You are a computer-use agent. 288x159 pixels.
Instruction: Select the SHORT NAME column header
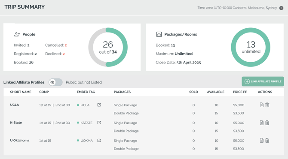click(21, 92)
